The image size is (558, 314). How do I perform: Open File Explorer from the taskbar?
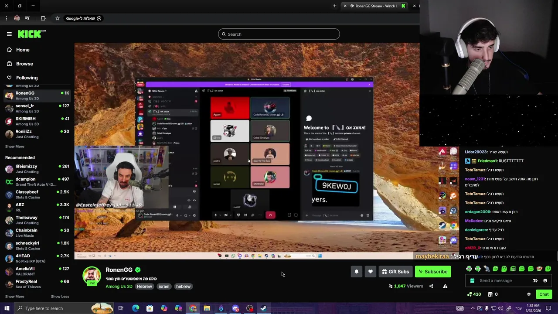207,308
